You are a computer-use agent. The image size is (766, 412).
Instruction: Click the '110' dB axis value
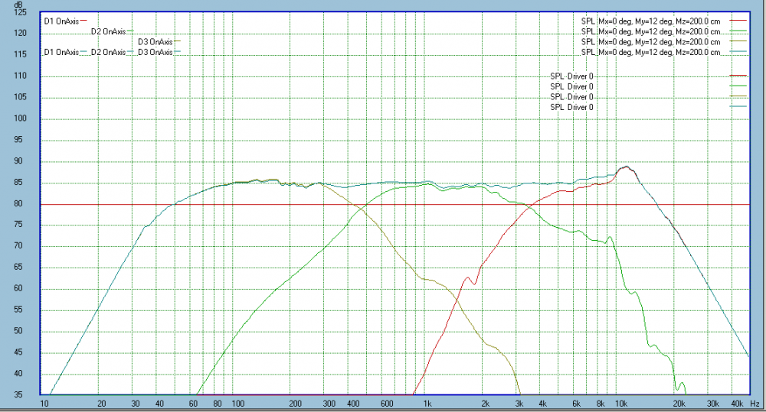[20, 76]
